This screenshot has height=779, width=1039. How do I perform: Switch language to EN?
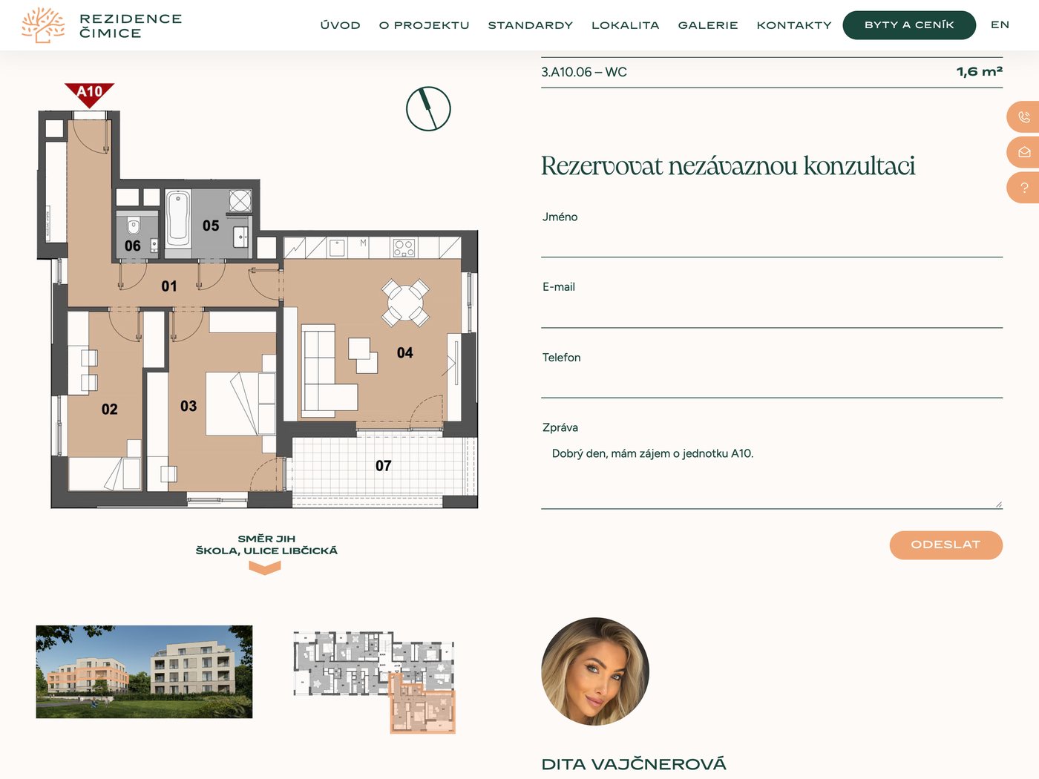click(1000, 24)
